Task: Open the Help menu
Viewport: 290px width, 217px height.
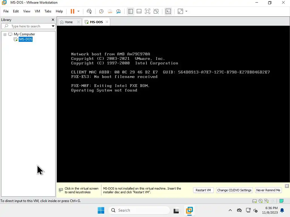Action: coord(59,11)
